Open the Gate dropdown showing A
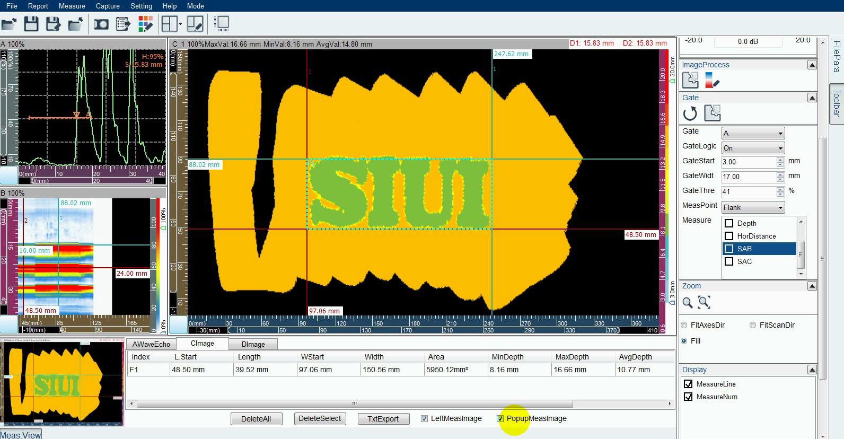 pyautogui.click(x=753, y=133)
